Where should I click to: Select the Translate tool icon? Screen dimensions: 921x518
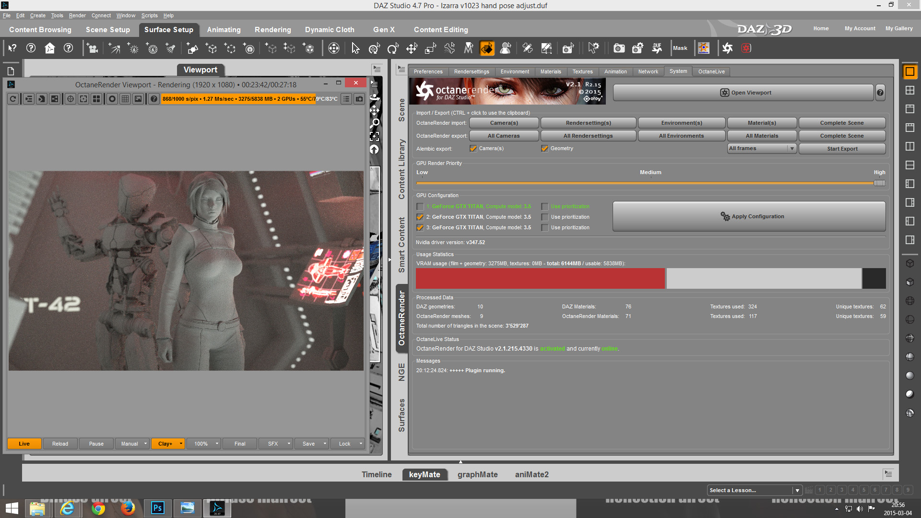coord(412,48)
